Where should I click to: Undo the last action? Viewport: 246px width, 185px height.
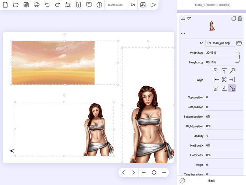pos(47,5)
